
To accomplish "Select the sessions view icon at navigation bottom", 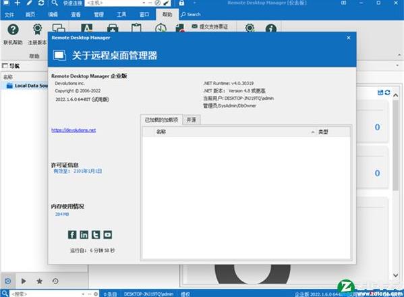I will pos(7,281).
